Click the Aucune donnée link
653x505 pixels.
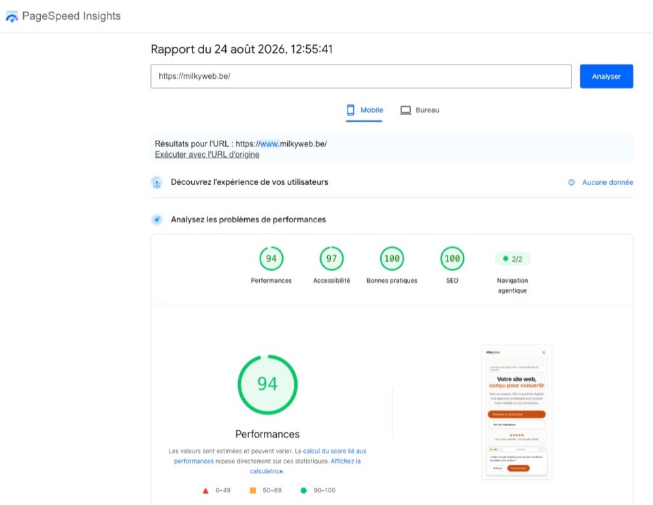coord(607,182)
